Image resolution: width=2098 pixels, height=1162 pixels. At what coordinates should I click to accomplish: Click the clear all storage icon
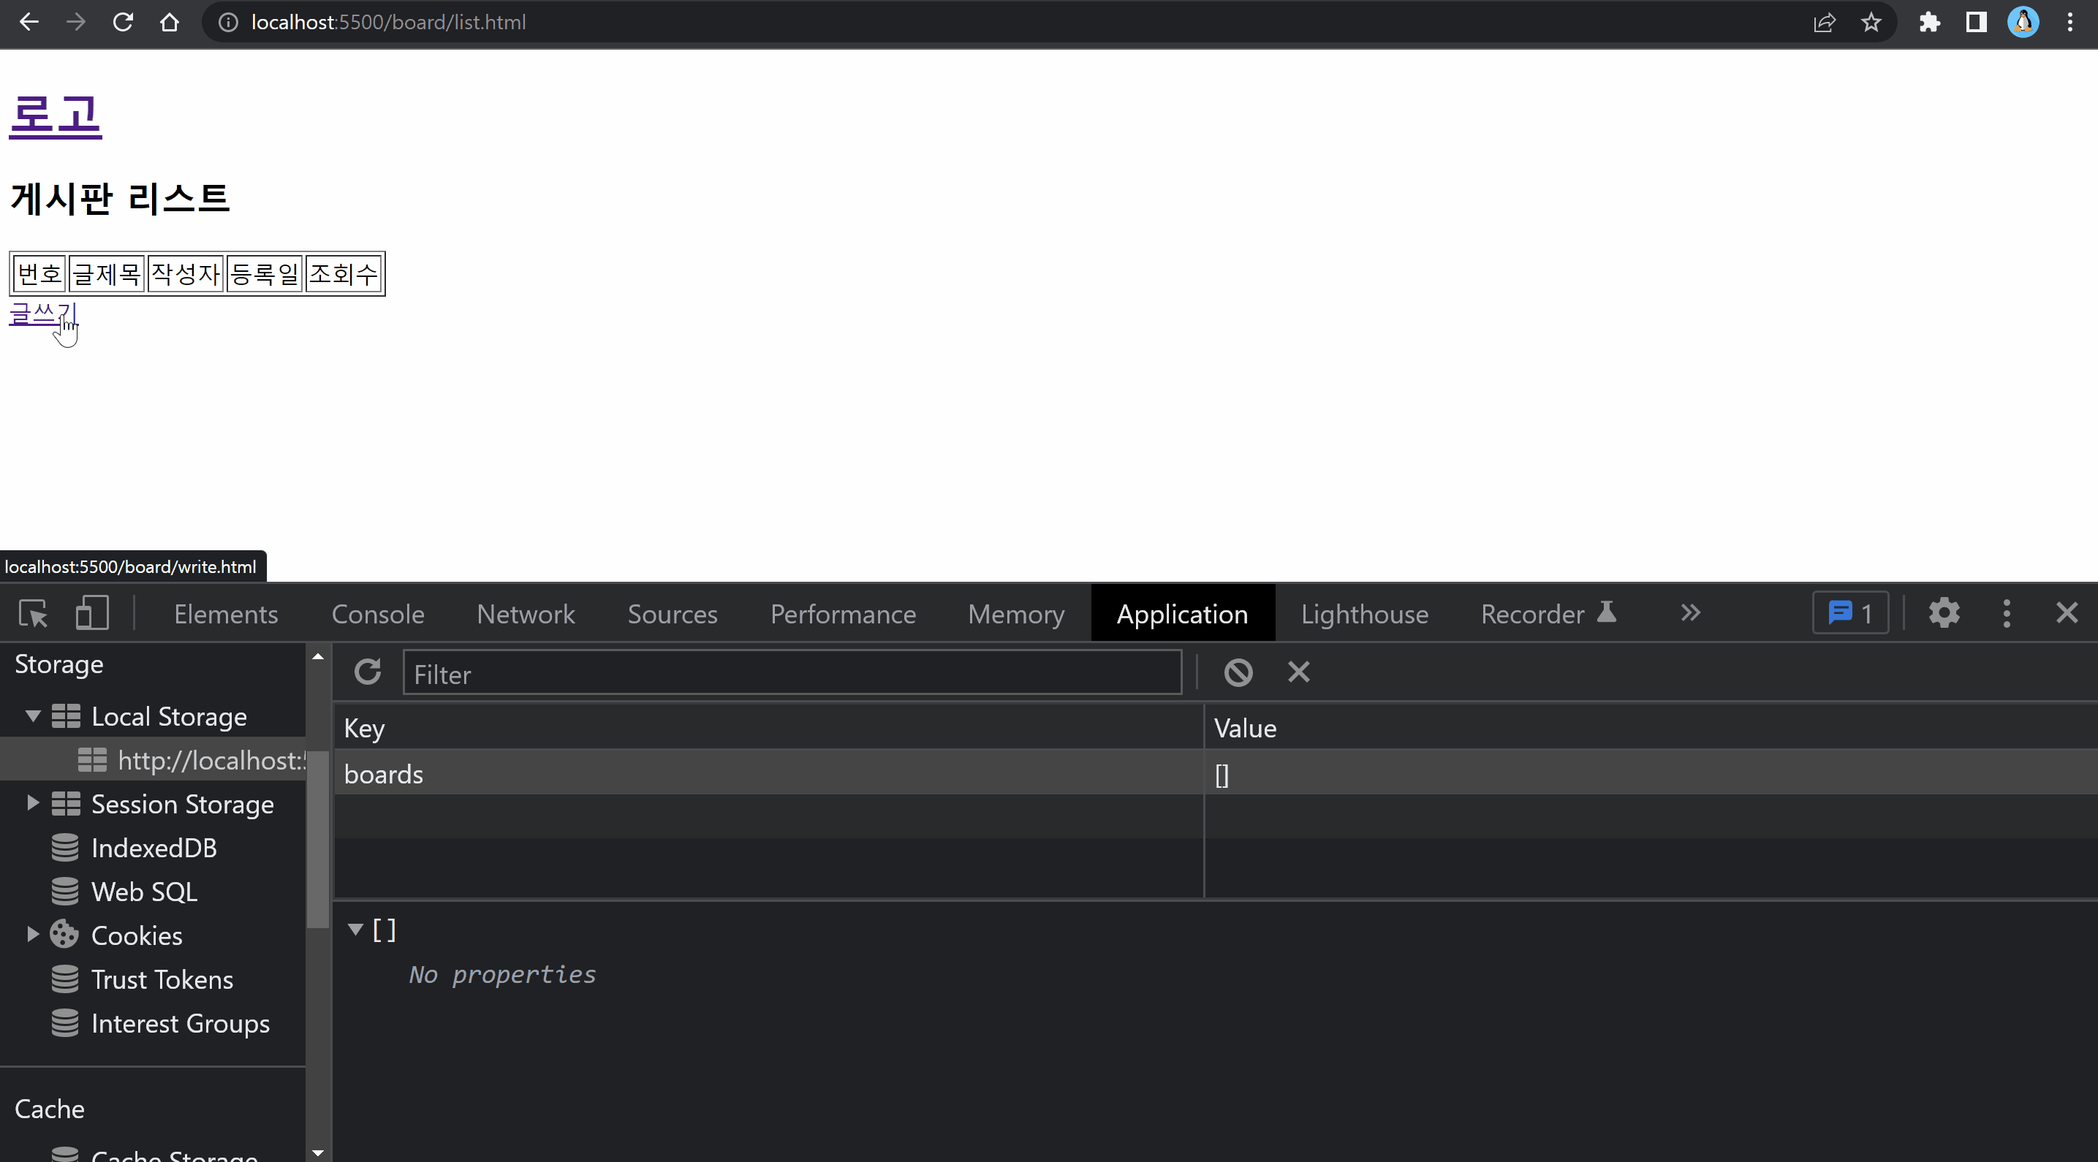(x=1238, y=672)
